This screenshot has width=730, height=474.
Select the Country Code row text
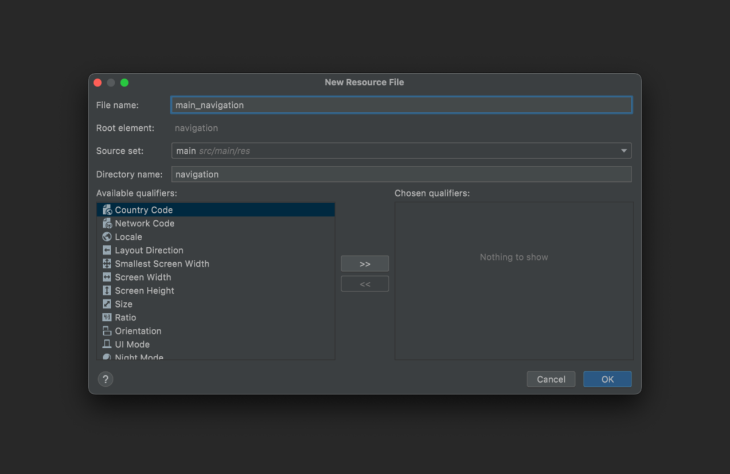(144, 210)
